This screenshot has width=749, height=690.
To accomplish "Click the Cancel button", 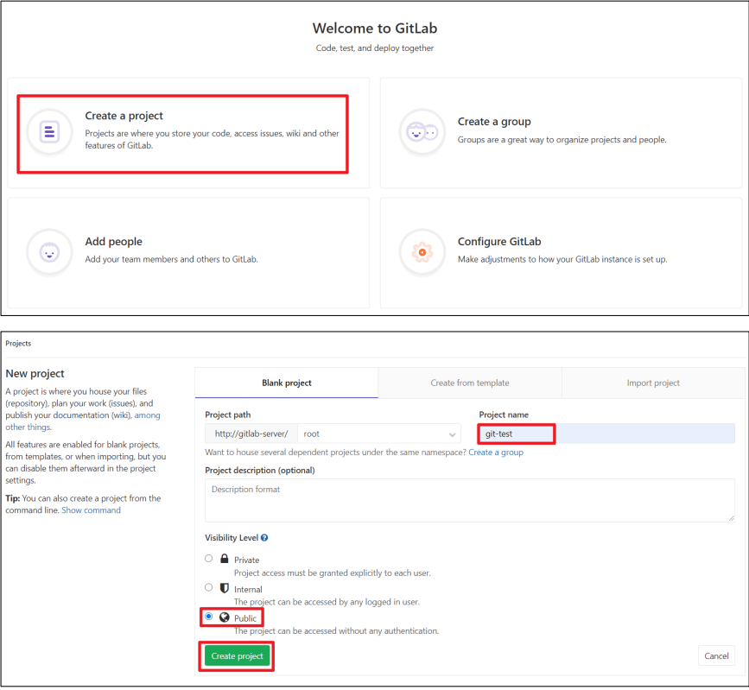I will [x=716, y=656].
